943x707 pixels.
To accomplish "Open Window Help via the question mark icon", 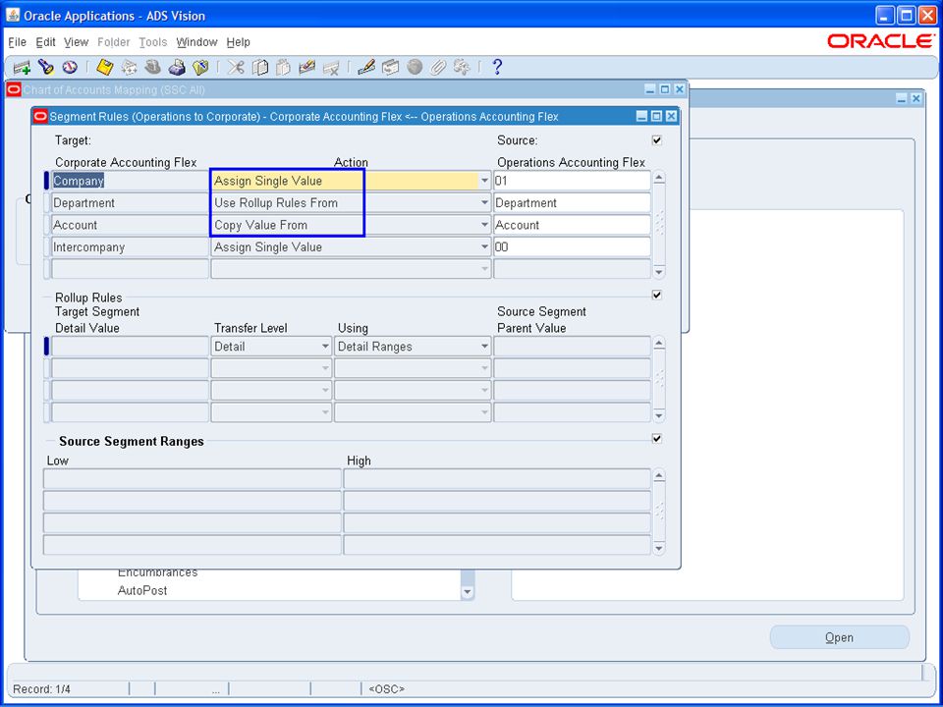I will pos(497,68).
